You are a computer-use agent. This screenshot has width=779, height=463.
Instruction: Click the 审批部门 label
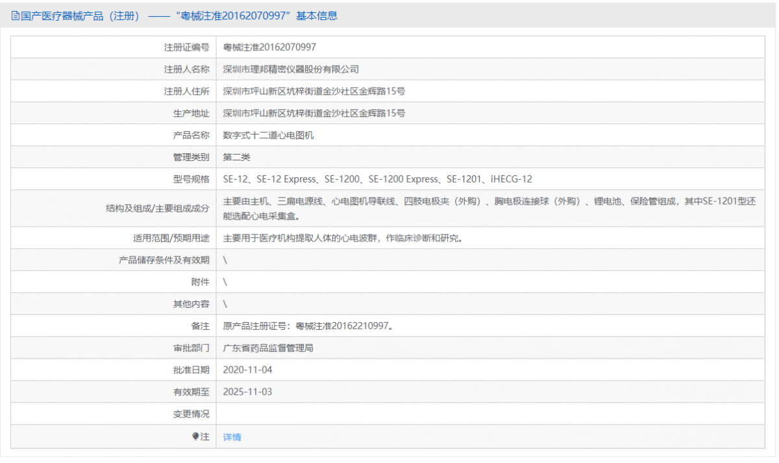191,348
